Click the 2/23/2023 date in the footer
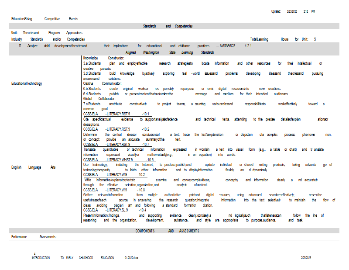349x270 pixels. [306, 258]
